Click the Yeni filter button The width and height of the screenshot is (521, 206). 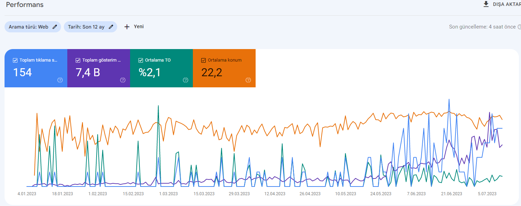(134, 27)
